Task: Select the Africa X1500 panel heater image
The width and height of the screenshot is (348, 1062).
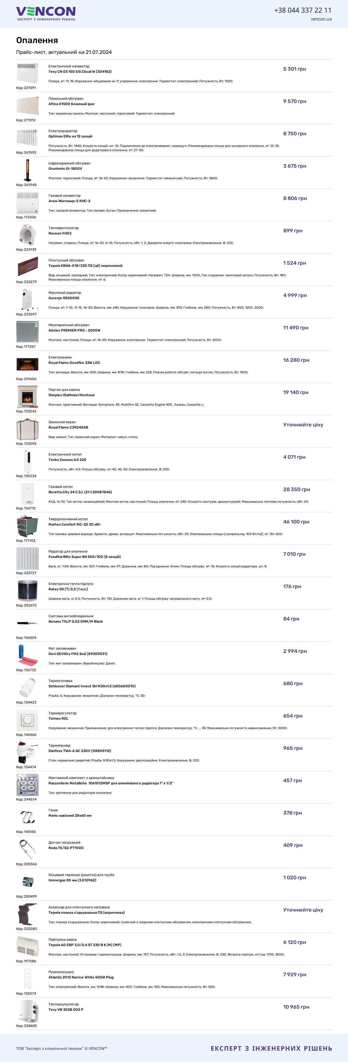Action: point(27,106)
